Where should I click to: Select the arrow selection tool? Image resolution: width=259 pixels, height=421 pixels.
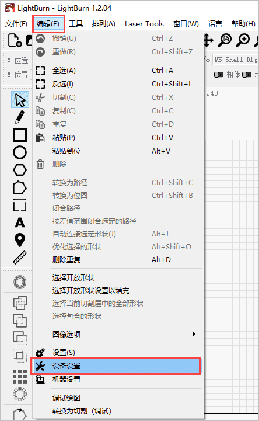(x=20, y=100)
